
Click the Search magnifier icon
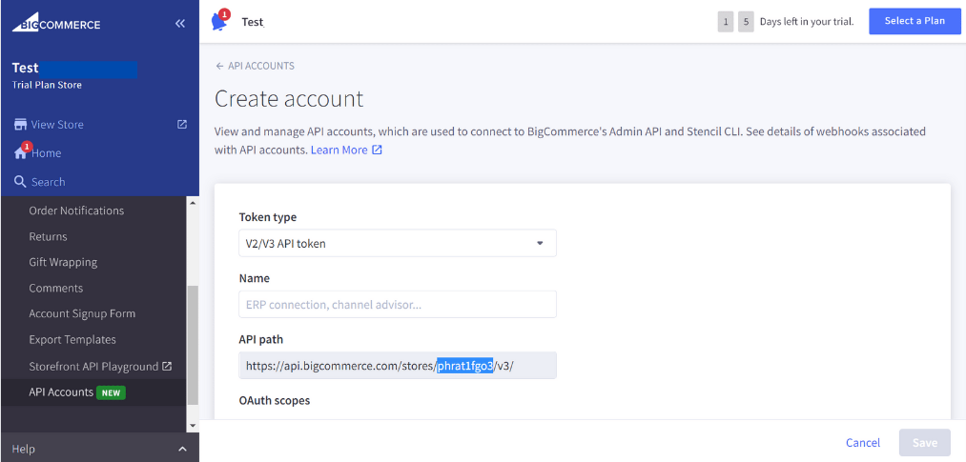tap(20, 182)
